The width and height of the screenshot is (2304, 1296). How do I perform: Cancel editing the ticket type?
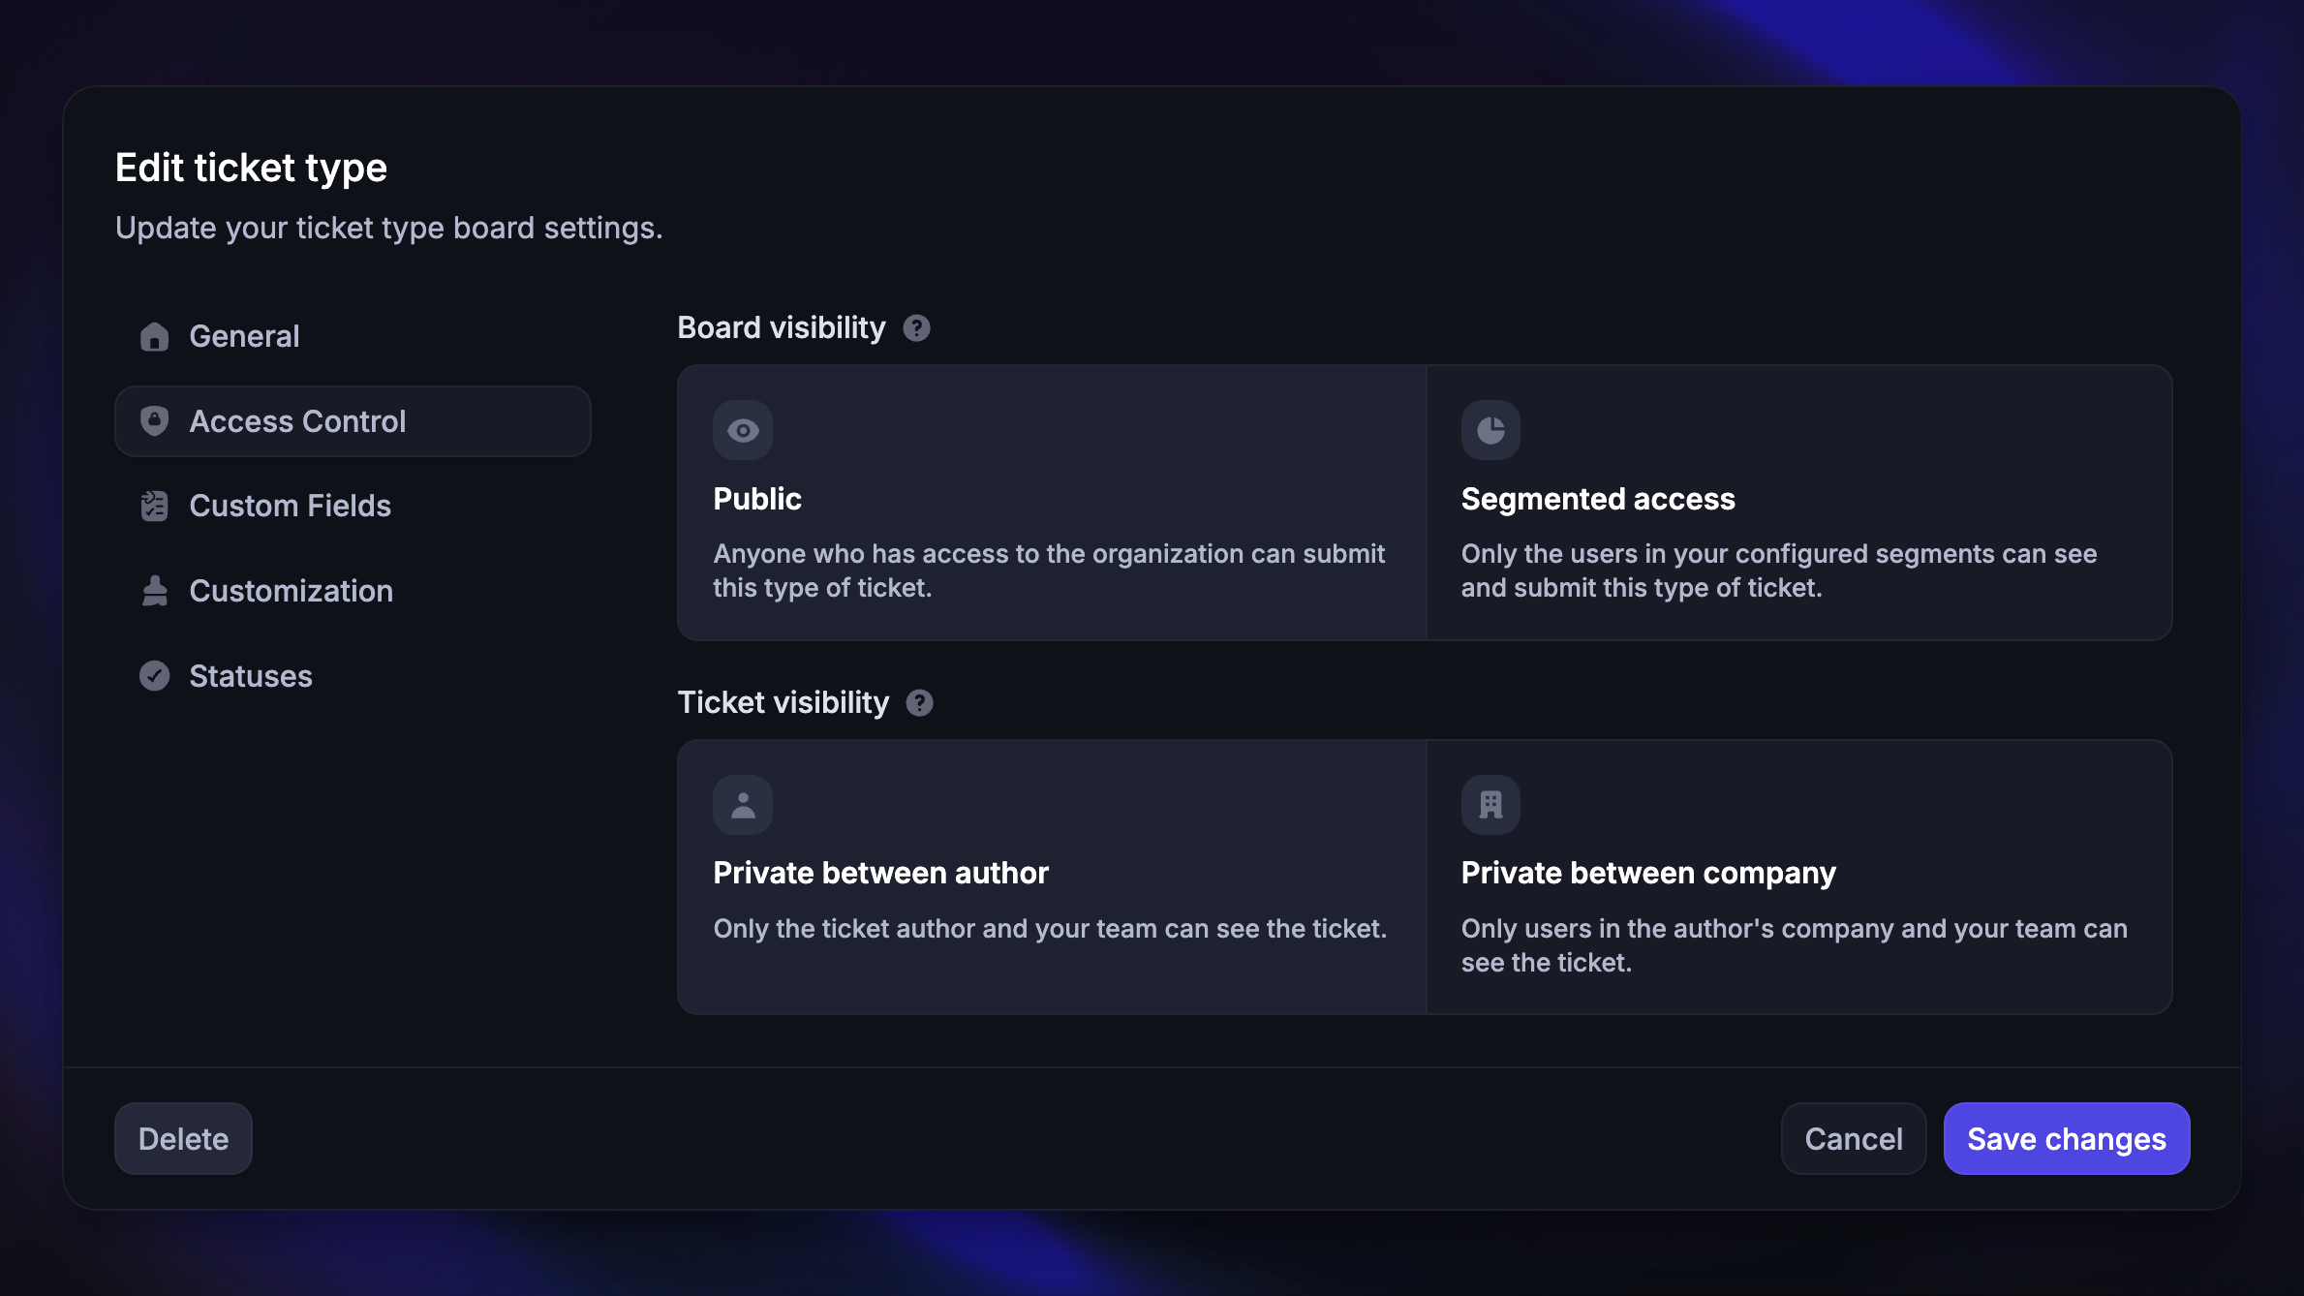(x=1852, y=1138)
